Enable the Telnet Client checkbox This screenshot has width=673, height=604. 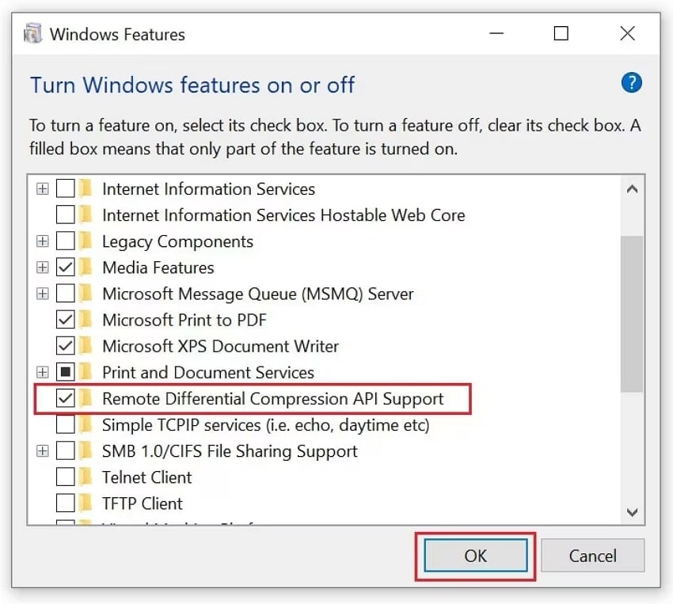66,477
